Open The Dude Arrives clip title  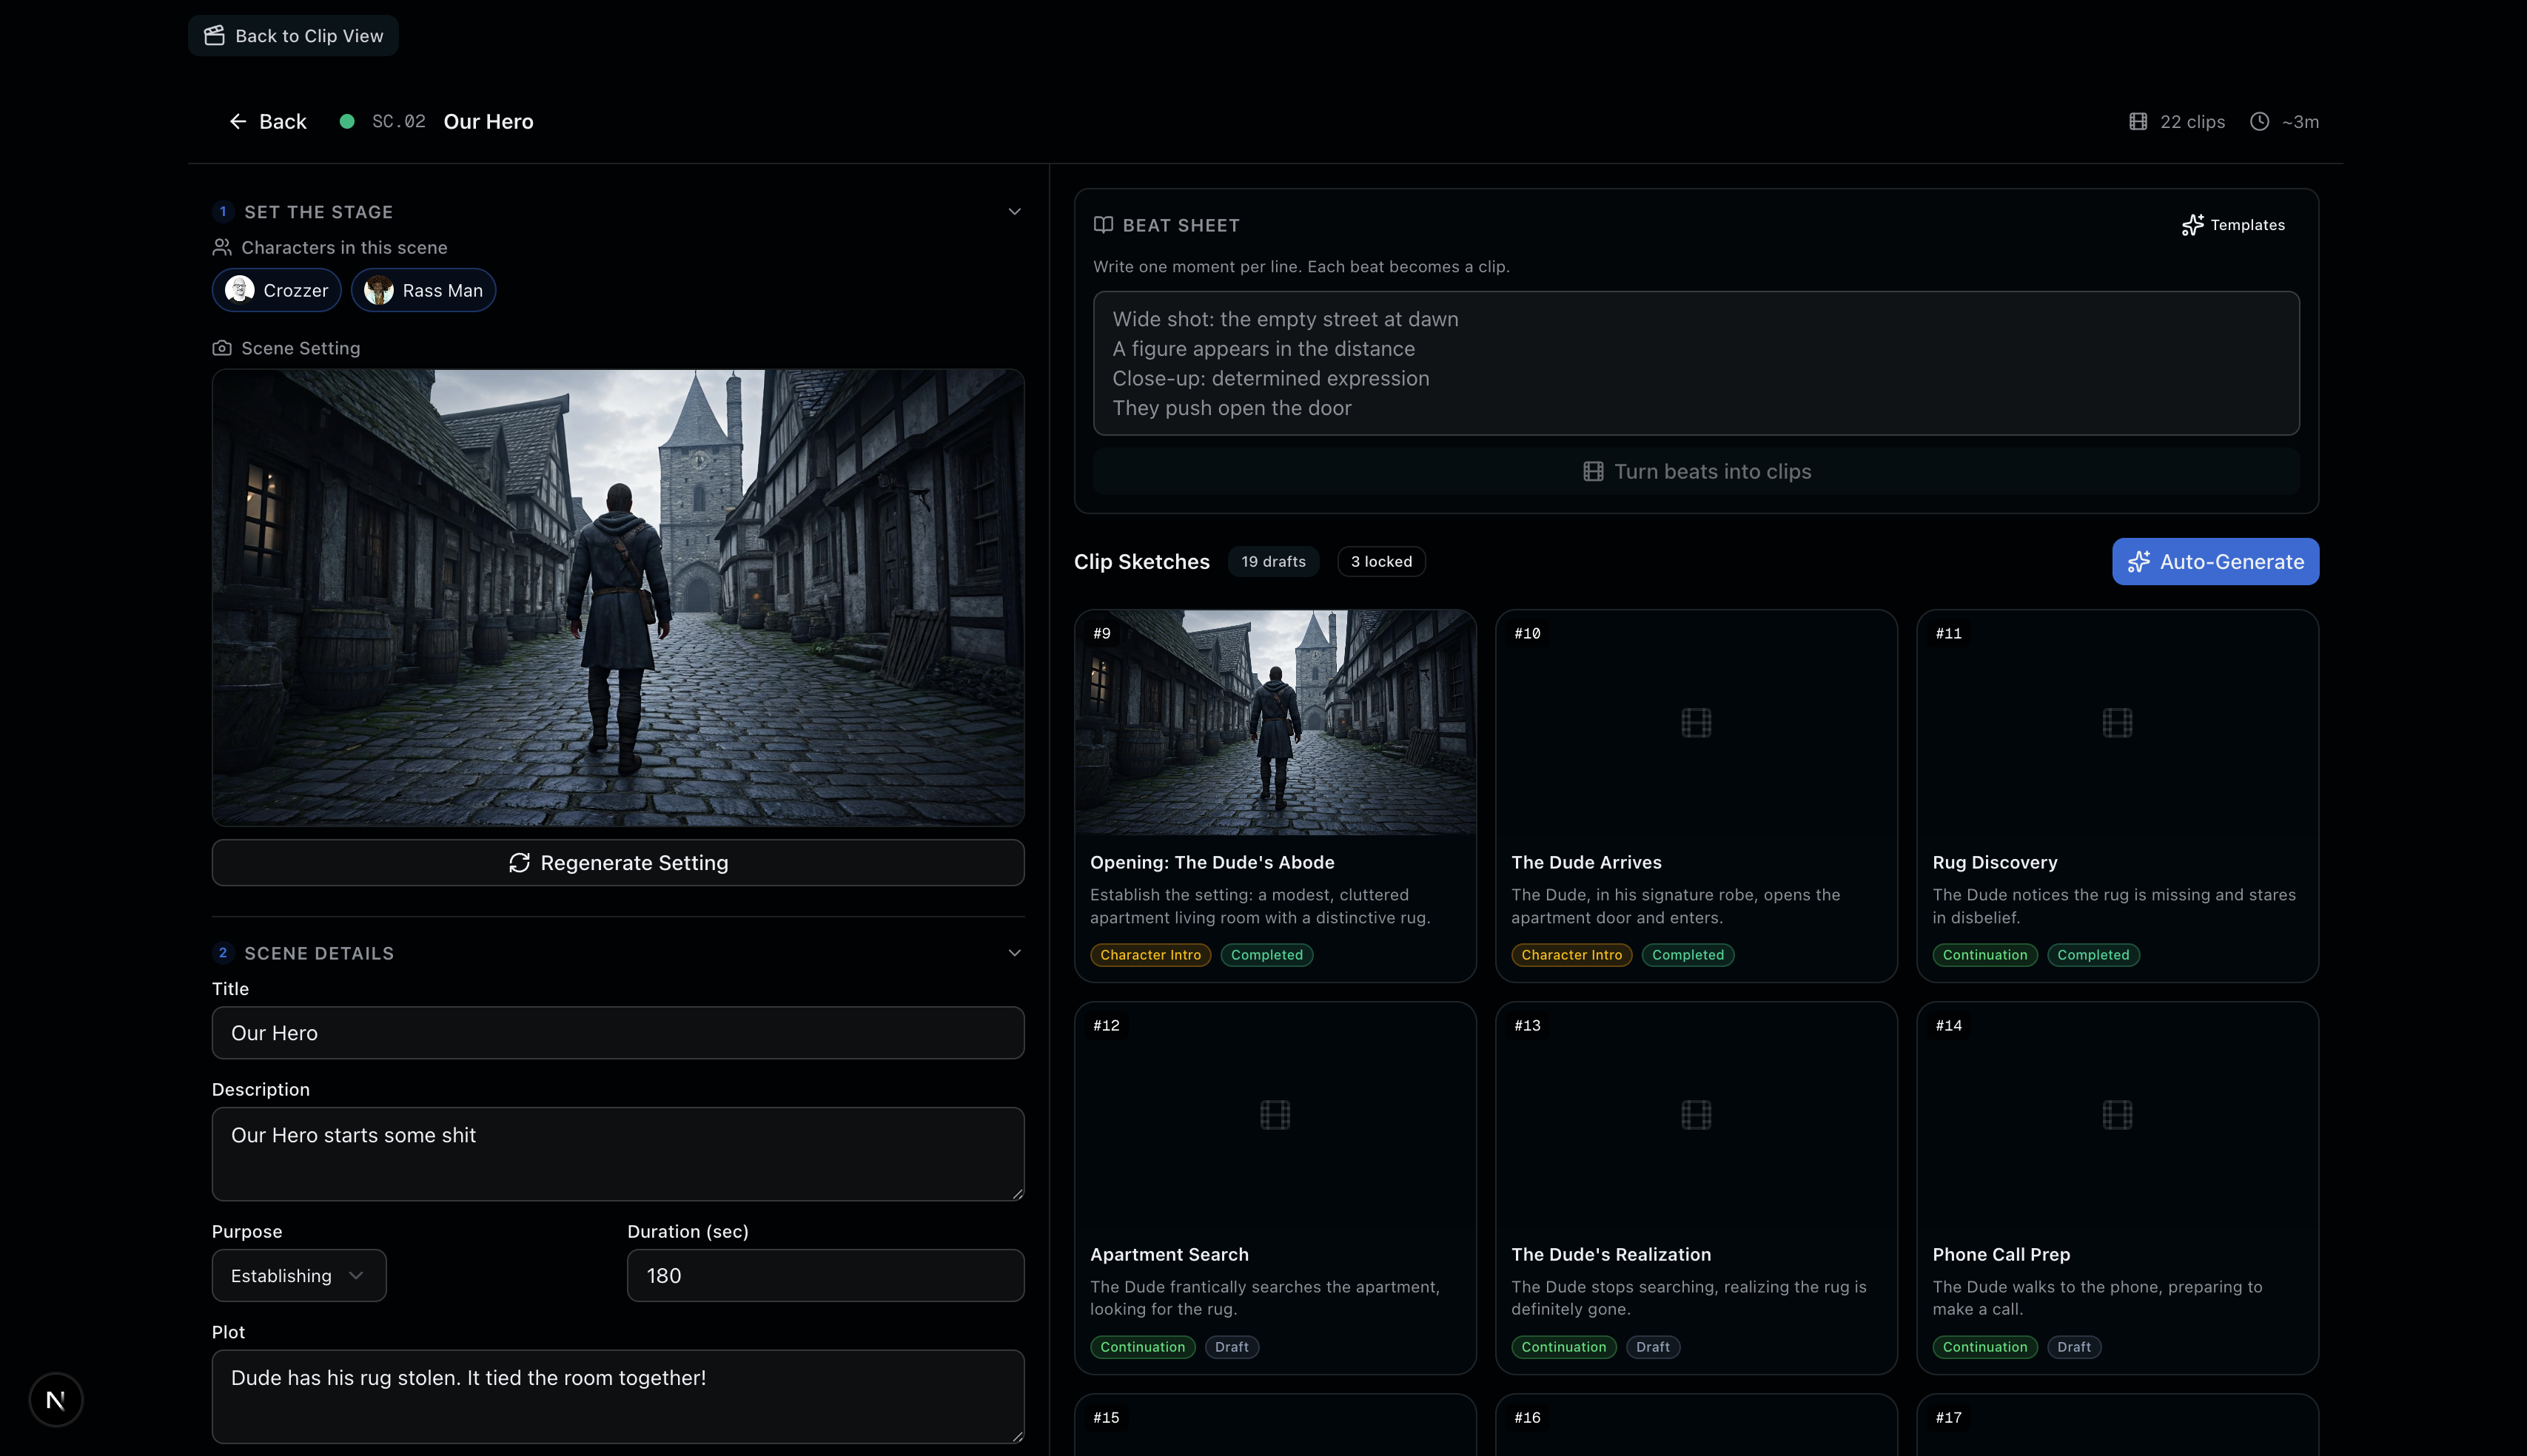coord(1587,862)
